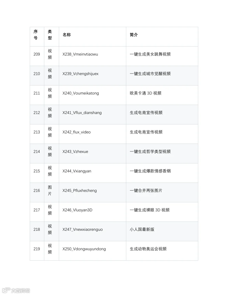Select the 一键合并两张图片 description
This screenshot has height=295, width=228.
pos(146,191)
